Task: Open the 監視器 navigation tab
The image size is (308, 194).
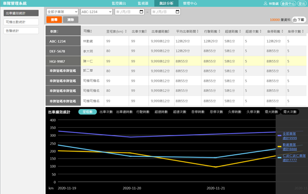Action: pos(143,3)
